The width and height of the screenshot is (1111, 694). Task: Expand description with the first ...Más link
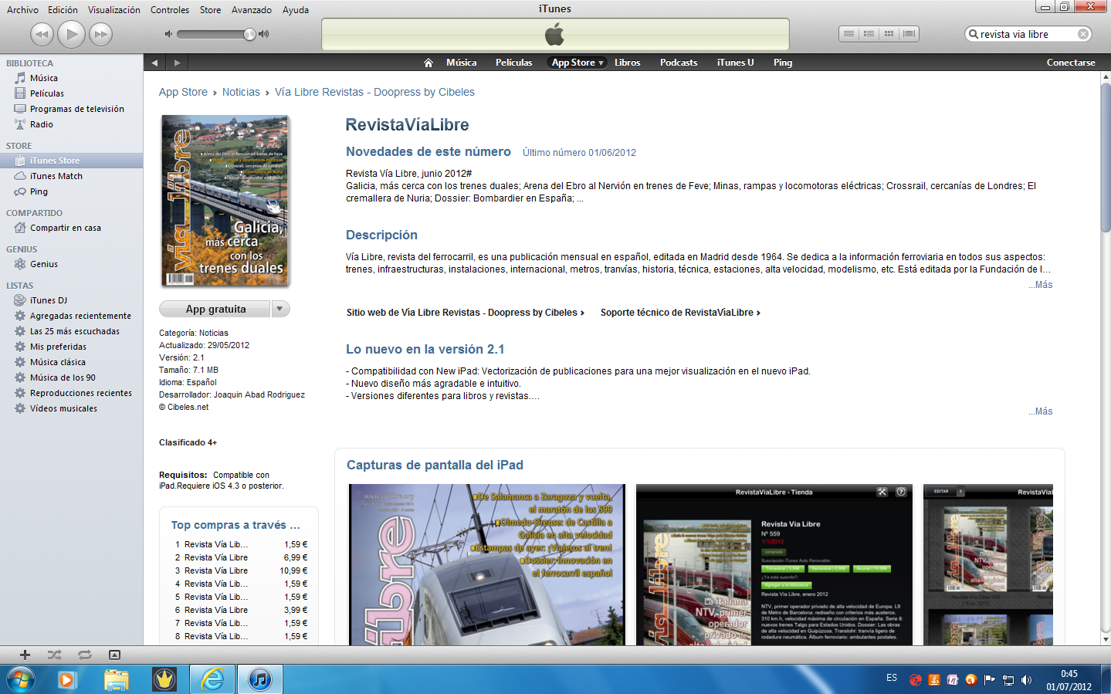point(1041,285)
